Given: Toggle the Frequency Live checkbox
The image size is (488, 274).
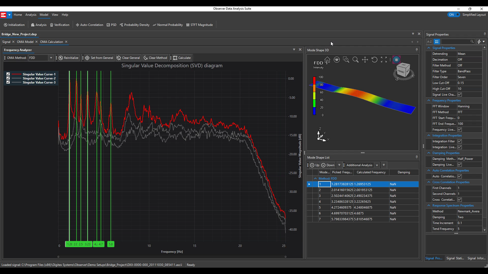Looking at the screenshot, I should (459, 129).
